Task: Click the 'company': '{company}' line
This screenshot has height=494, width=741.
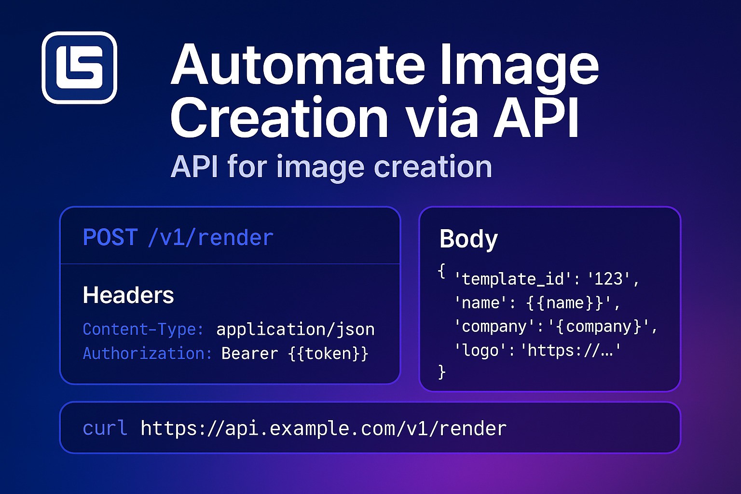Action: (x=556, y=327)
